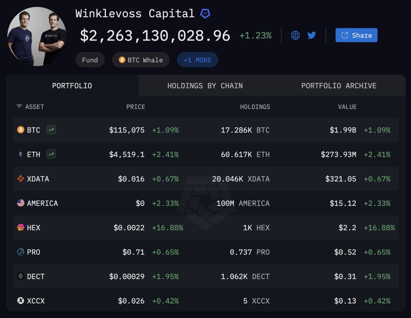This screenshot has height=318, width=411.
Task: Open the Twitter bird icon
Action: 311,35
